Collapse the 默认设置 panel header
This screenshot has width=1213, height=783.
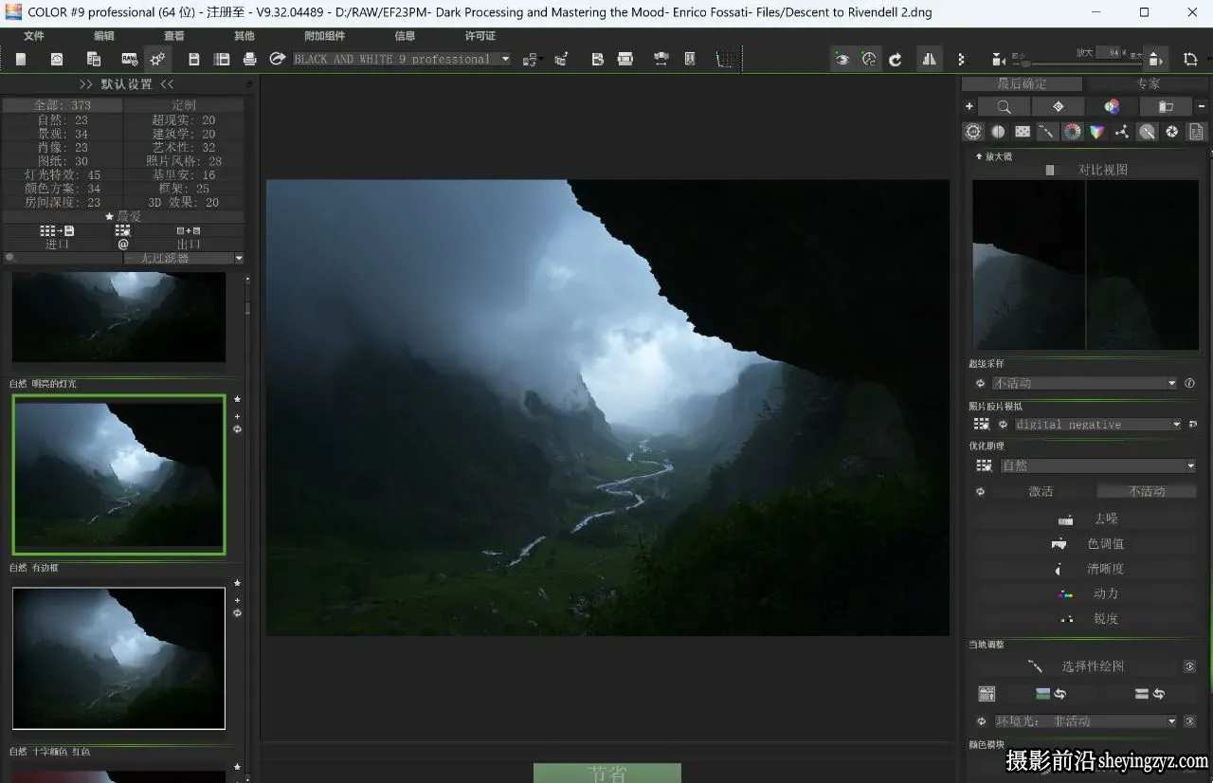pos(127,83)
